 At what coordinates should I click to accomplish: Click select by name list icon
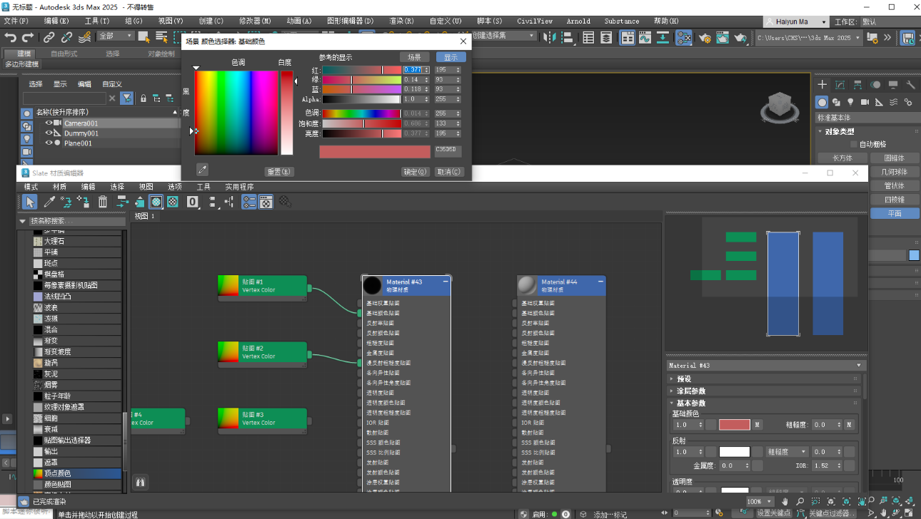tap(161, 37)
